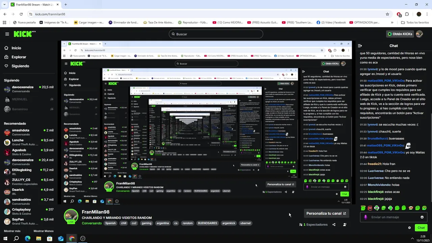This screenshot has height=243, width=432.
Task: Click the Obtén KICKs button
Action: (x=400, y=34)
